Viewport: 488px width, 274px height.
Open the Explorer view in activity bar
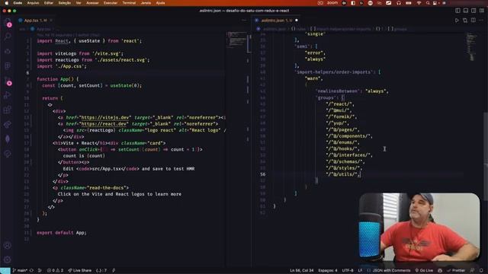click(8, 22)
